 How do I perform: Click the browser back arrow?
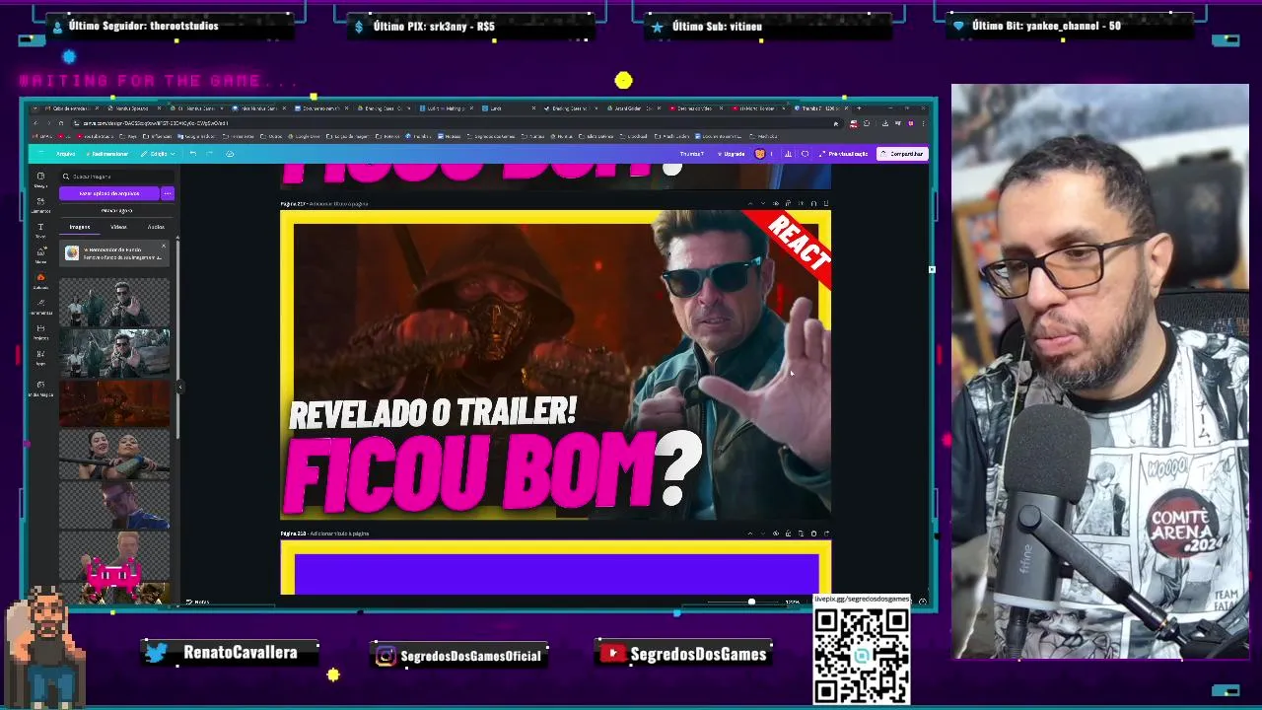point(35,123)
